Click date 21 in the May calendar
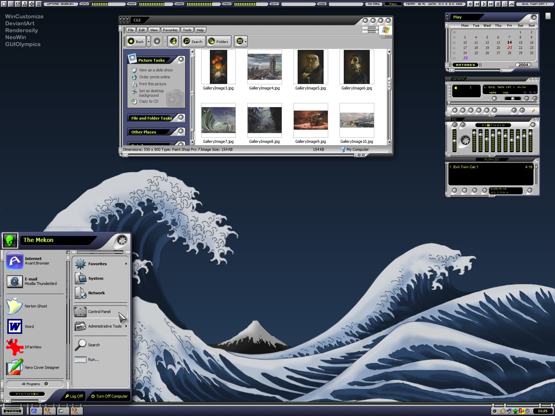This screenshot has height=416, width=555. click(509, 47)
